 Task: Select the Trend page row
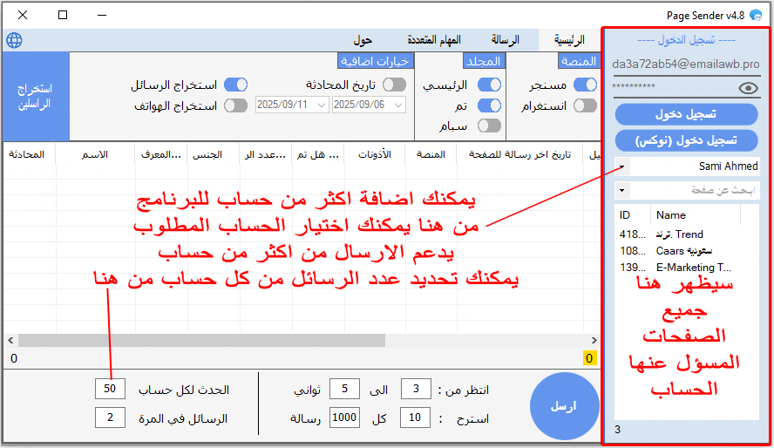680,234
